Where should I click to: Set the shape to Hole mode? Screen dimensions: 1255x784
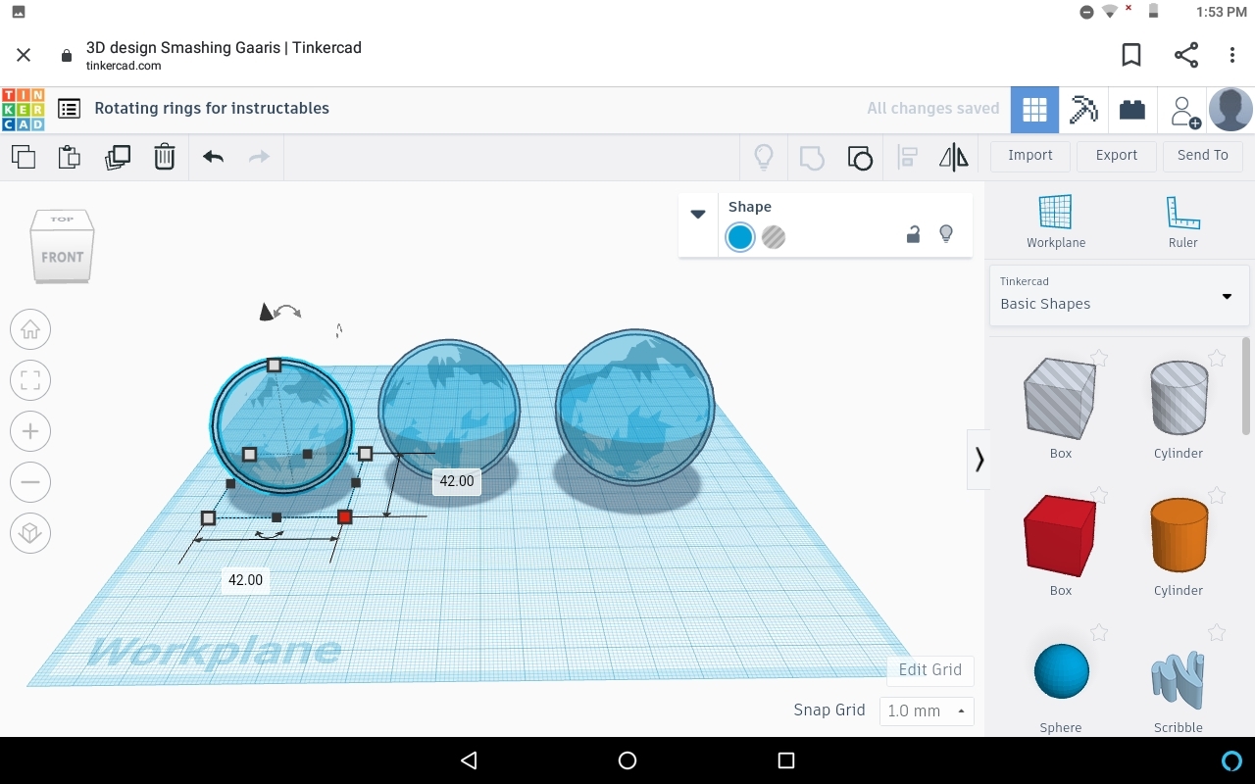774,237
